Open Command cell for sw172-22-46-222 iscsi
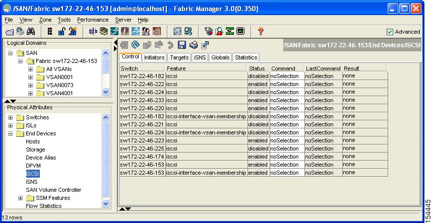This screenshot has width=433, height=223. pos(287,84)
